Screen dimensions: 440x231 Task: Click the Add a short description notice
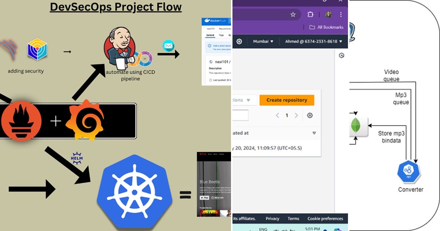218,48
